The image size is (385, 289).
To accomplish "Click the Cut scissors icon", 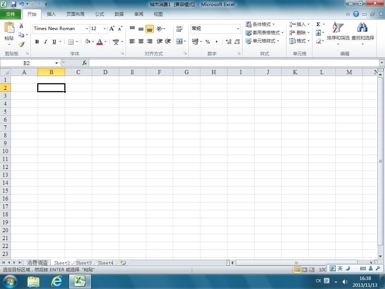I will coord(21,26).
